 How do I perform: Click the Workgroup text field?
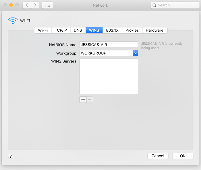106,53
